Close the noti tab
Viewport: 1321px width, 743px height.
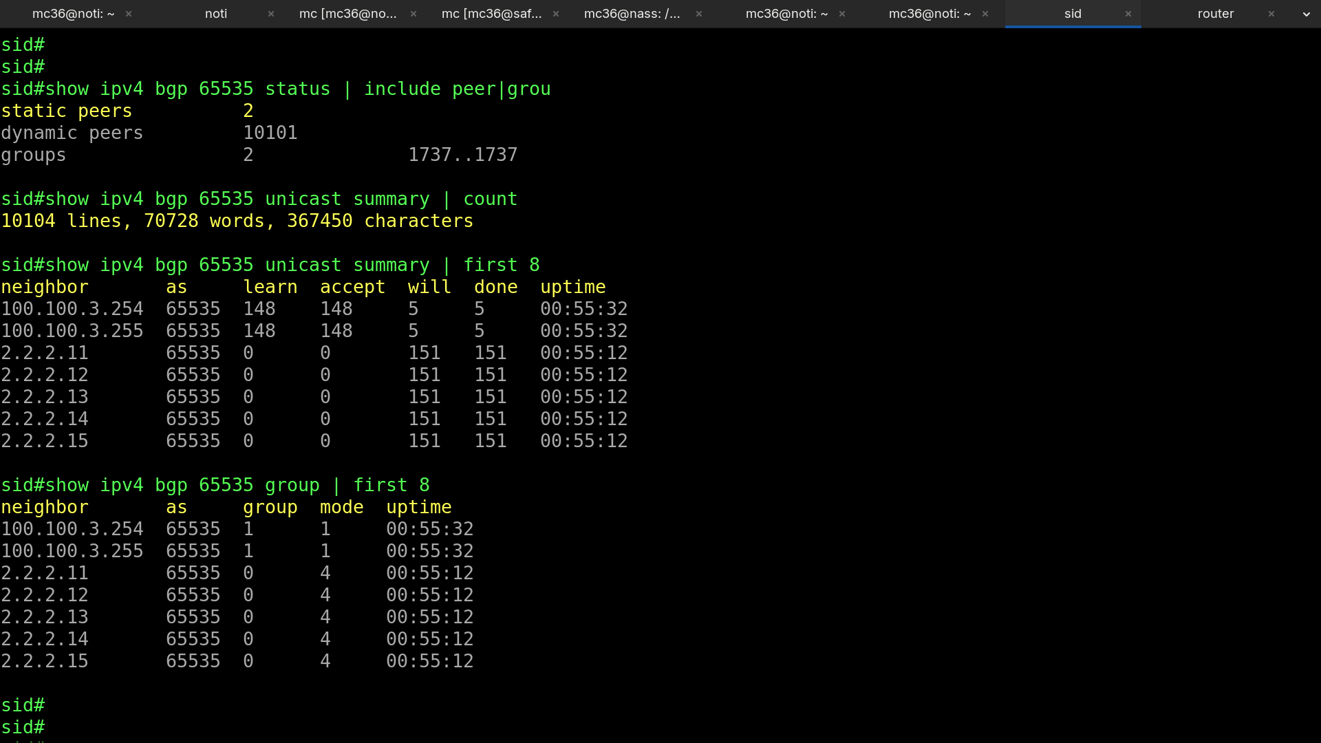pyautogui.click(x=271, y=14)
